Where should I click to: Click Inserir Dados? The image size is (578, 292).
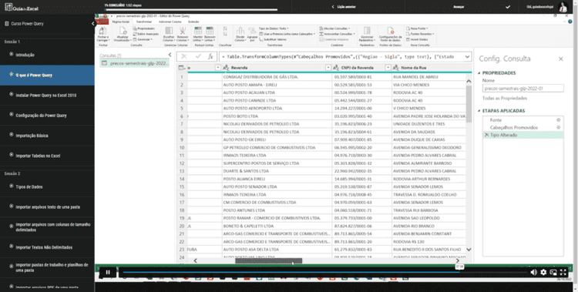click(x=417, y=39)
